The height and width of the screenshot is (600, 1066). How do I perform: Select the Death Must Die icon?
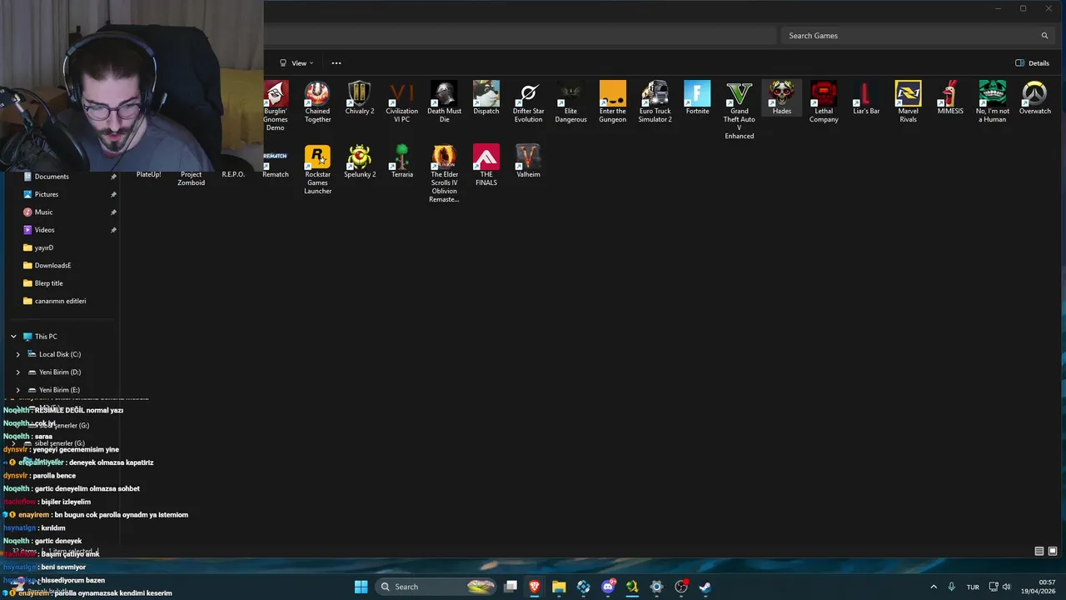coord(444,102)
